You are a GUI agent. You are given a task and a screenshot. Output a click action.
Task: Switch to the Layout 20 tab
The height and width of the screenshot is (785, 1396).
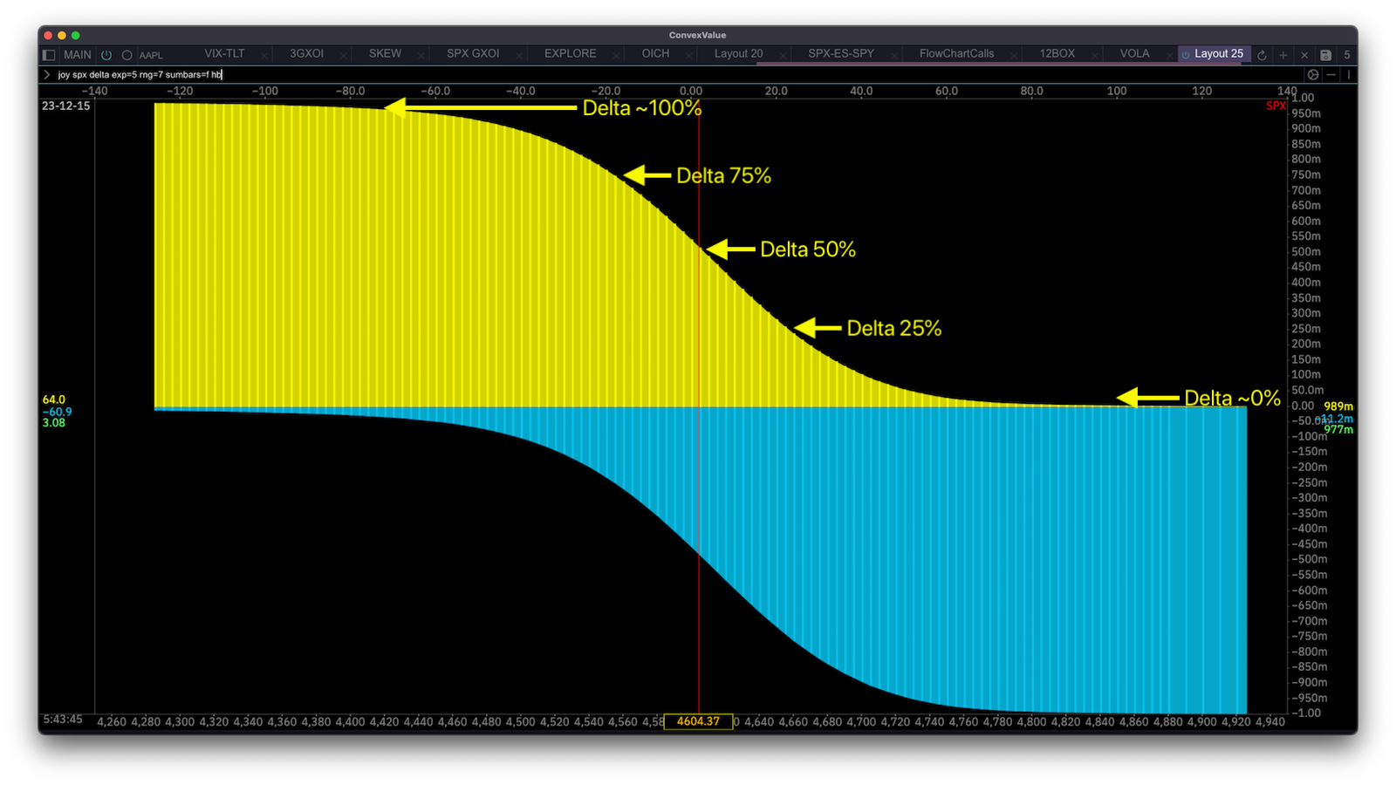[738, 53]
